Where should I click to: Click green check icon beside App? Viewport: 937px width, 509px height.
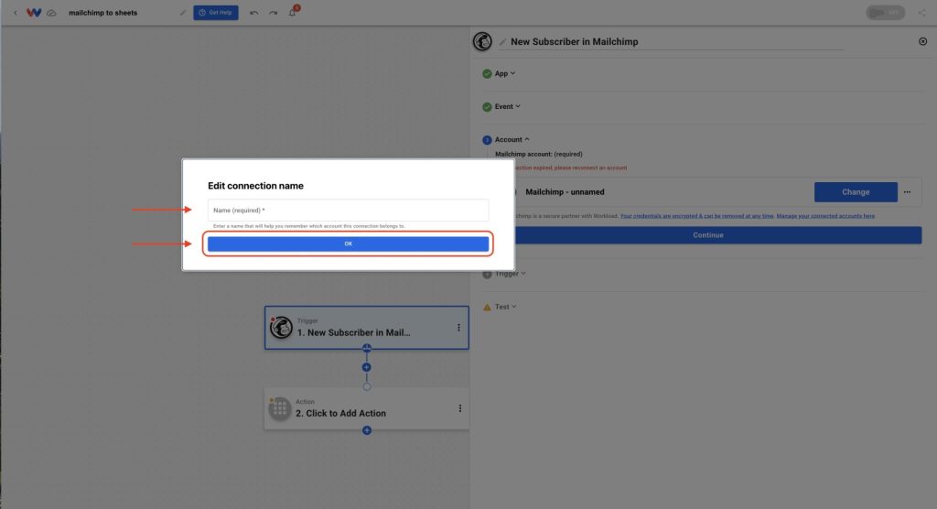tap(487, 73)
